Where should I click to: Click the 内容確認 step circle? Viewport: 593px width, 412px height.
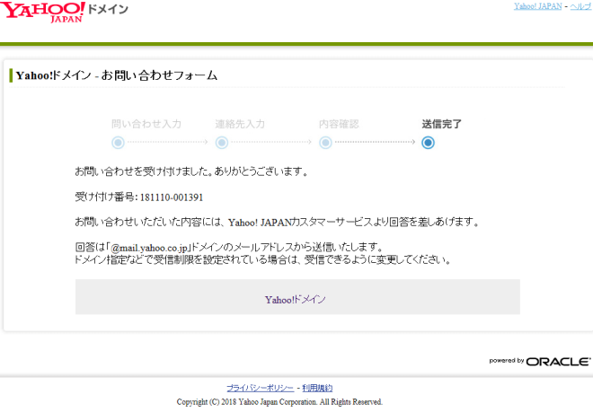tap(325, 143)
